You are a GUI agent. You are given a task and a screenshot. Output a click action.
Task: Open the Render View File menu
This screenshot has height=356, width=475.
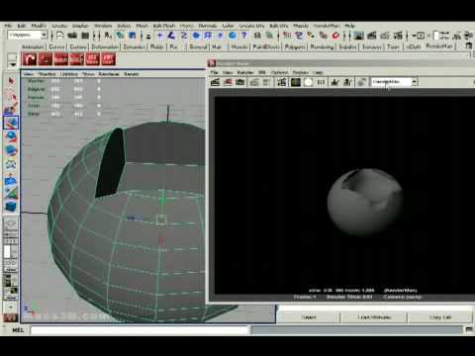pos(214,72)
